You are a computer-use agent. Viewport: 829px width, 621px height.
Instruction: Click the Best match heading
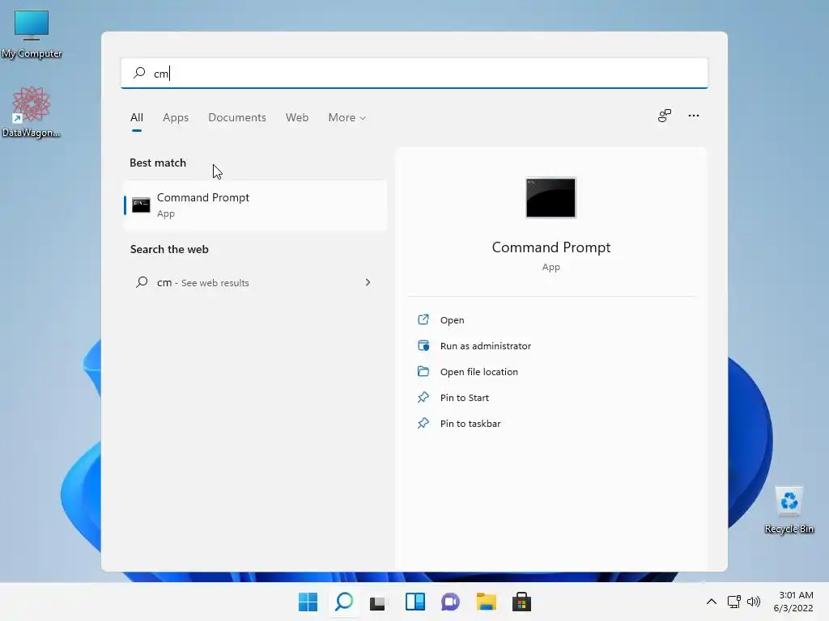coord(158,163)
